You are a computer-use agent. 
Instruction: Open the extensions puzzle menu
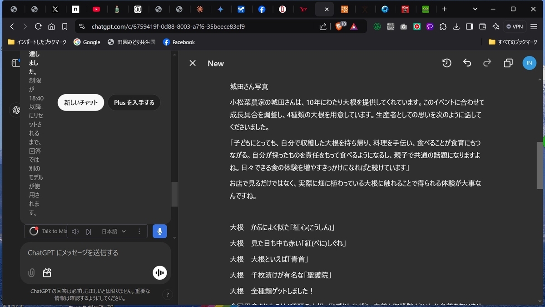click(443, 26)
